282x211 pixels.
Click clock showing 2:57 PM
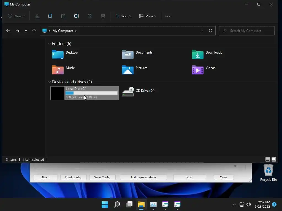[264, 202]
